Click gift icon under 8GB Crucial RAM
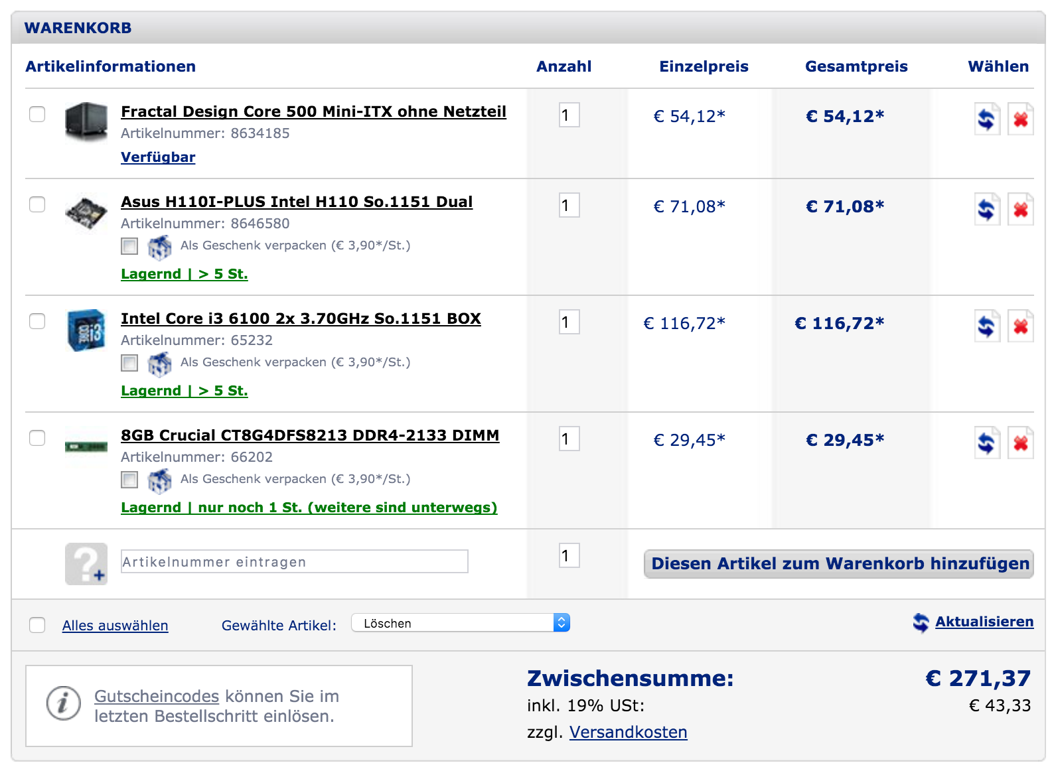1054x767 pixels. (159, 480)
